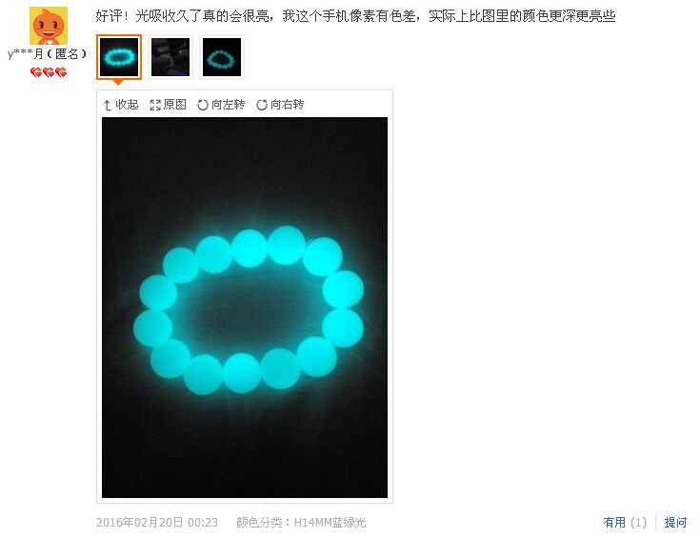This screenshot has height=538, width=700.
Task: Click the red hearts rating icons
Action: (x=49, y=71)
